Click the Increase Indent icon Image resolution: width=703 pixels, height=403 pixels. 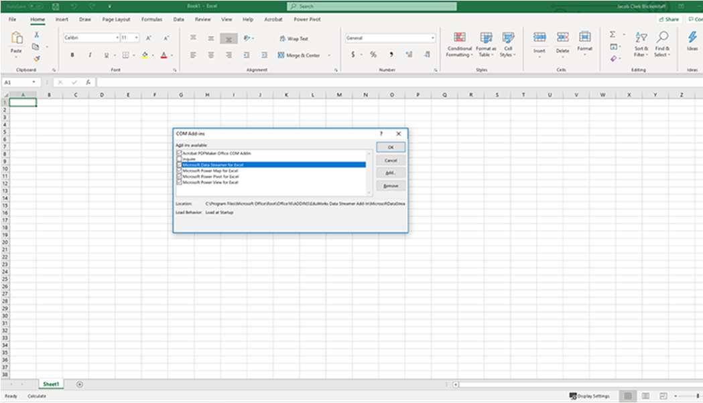tap(265, 55)
